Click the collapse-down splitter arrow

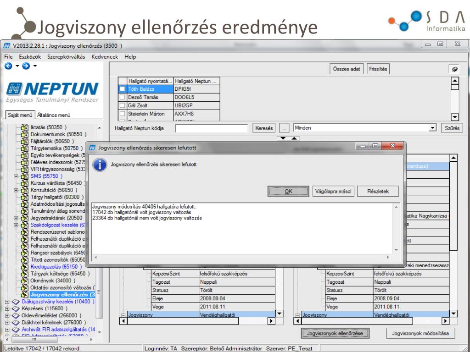[x=283, y=138]
